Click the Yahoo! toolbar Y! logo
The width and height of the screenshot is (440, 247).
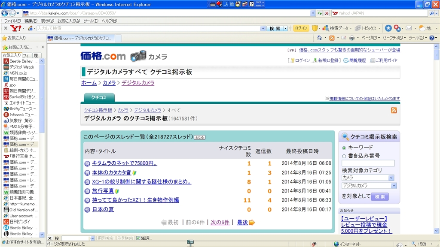tap(16, 28)
